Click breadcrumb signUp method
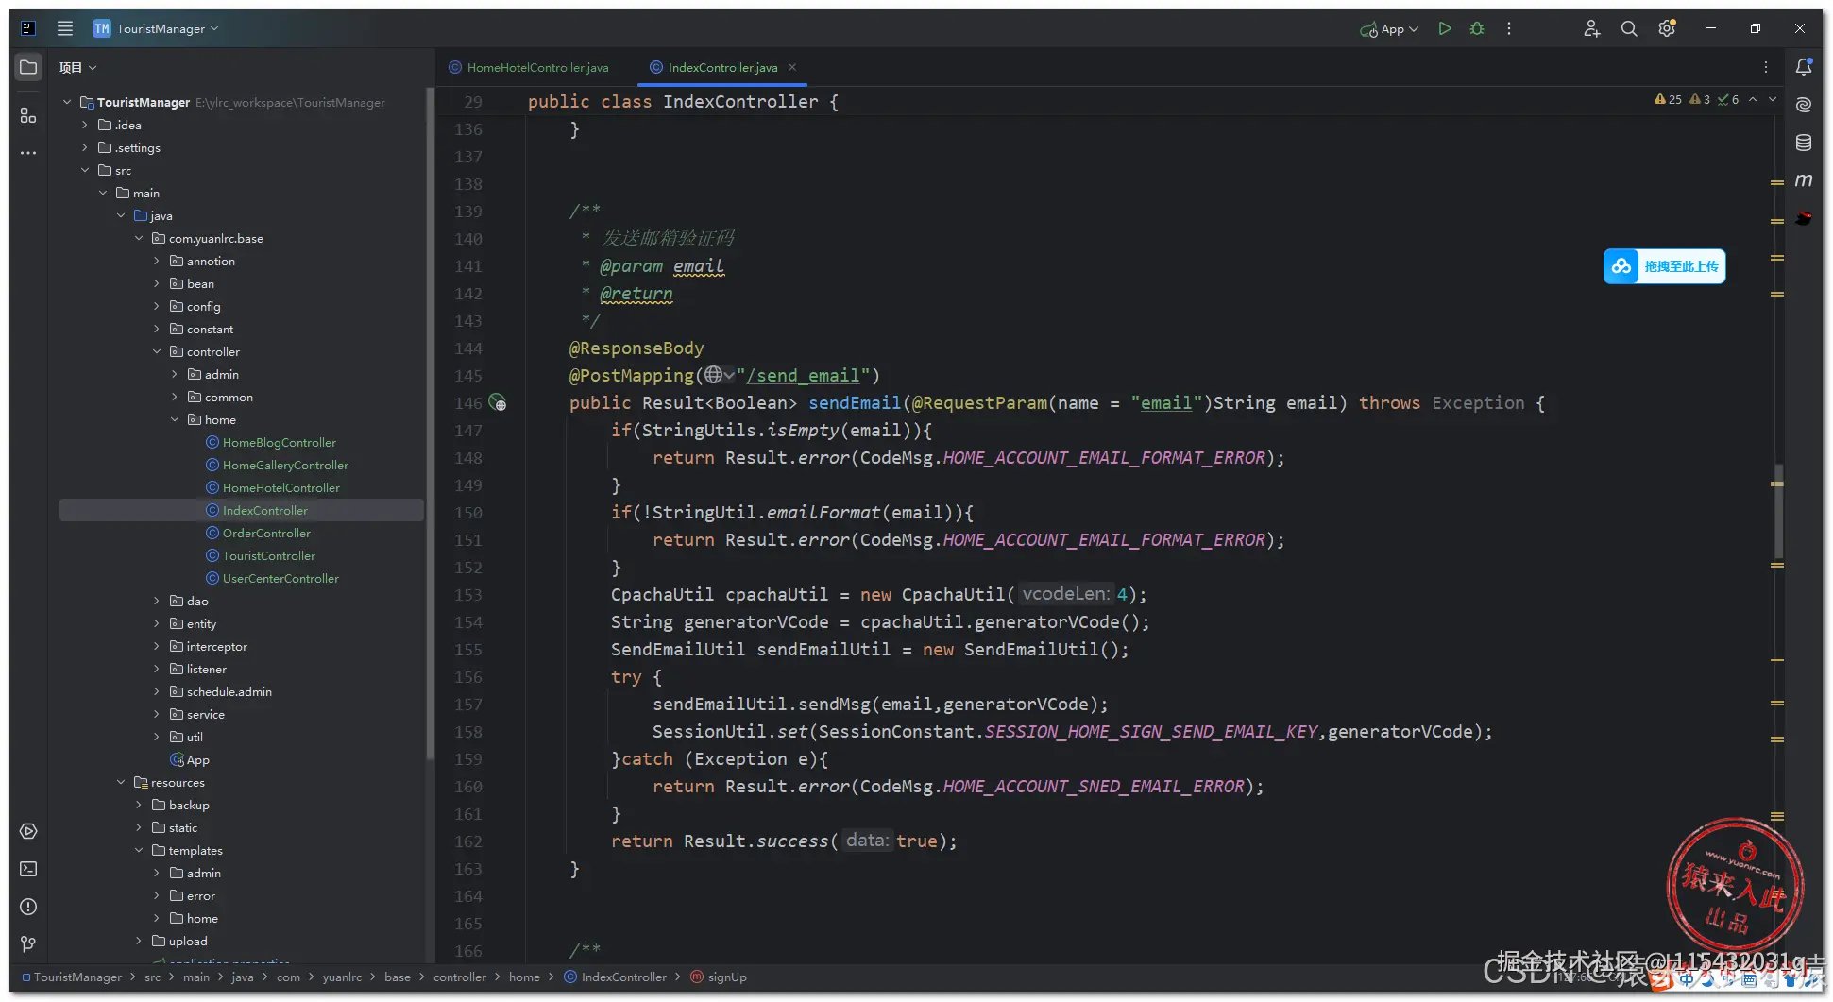1833x1002 pixels. [719, 977]
